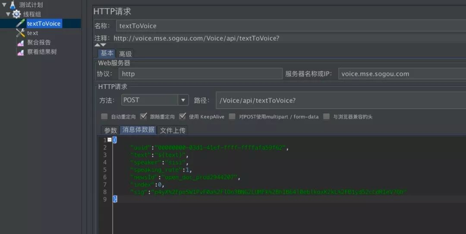
Task: Select the 线程组 tree item
Action: [32, 14]
